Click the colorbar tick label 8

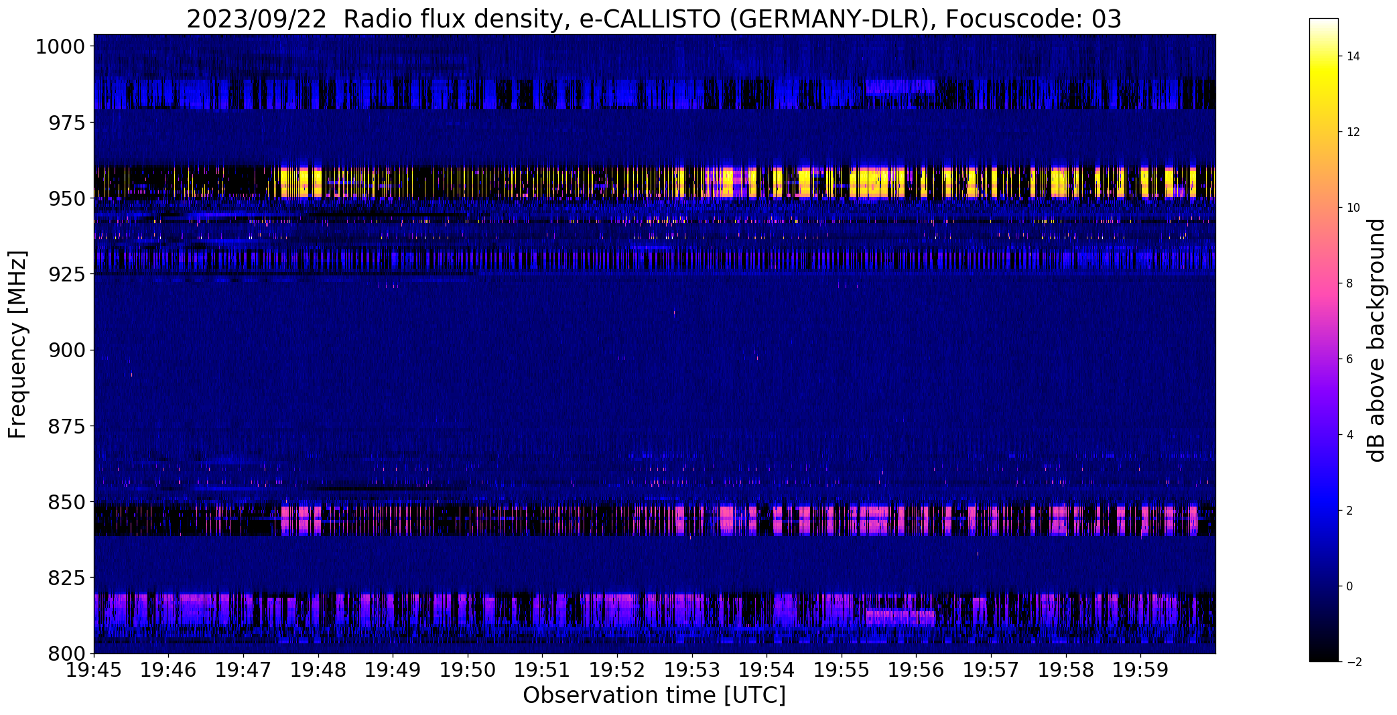click(x=1349, y=283)
